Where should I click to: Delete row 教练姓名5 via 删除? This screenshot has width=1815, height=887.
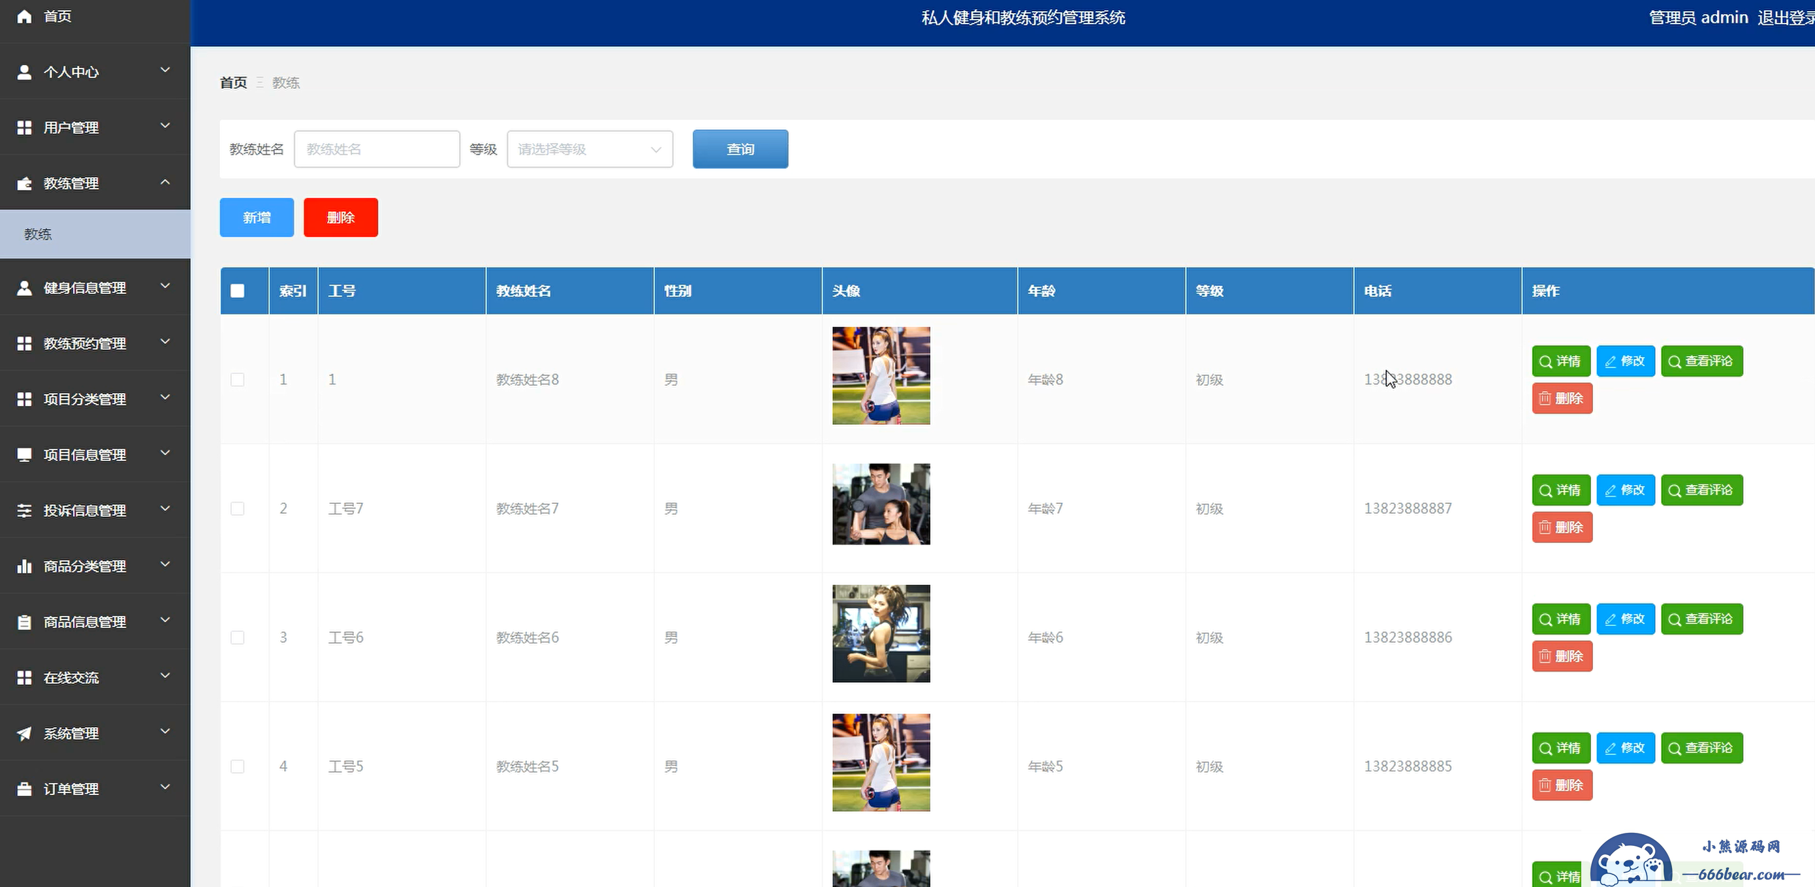tap(1562, 785)
